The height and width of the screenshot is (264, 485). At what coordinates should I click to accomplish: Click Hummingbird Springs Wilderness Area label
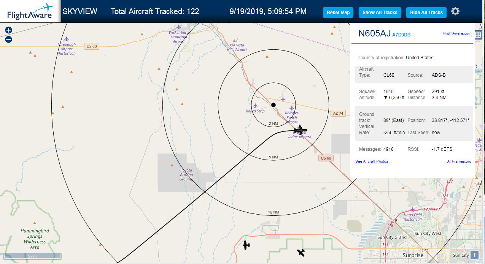coord(35,239)
